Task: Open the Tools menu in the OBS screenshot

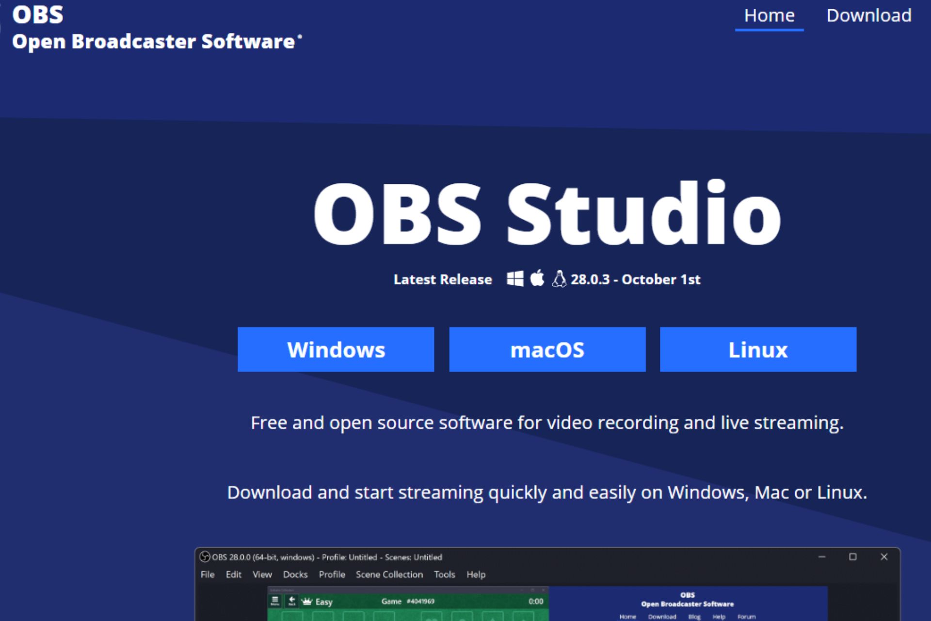Action: coord(445,574)
